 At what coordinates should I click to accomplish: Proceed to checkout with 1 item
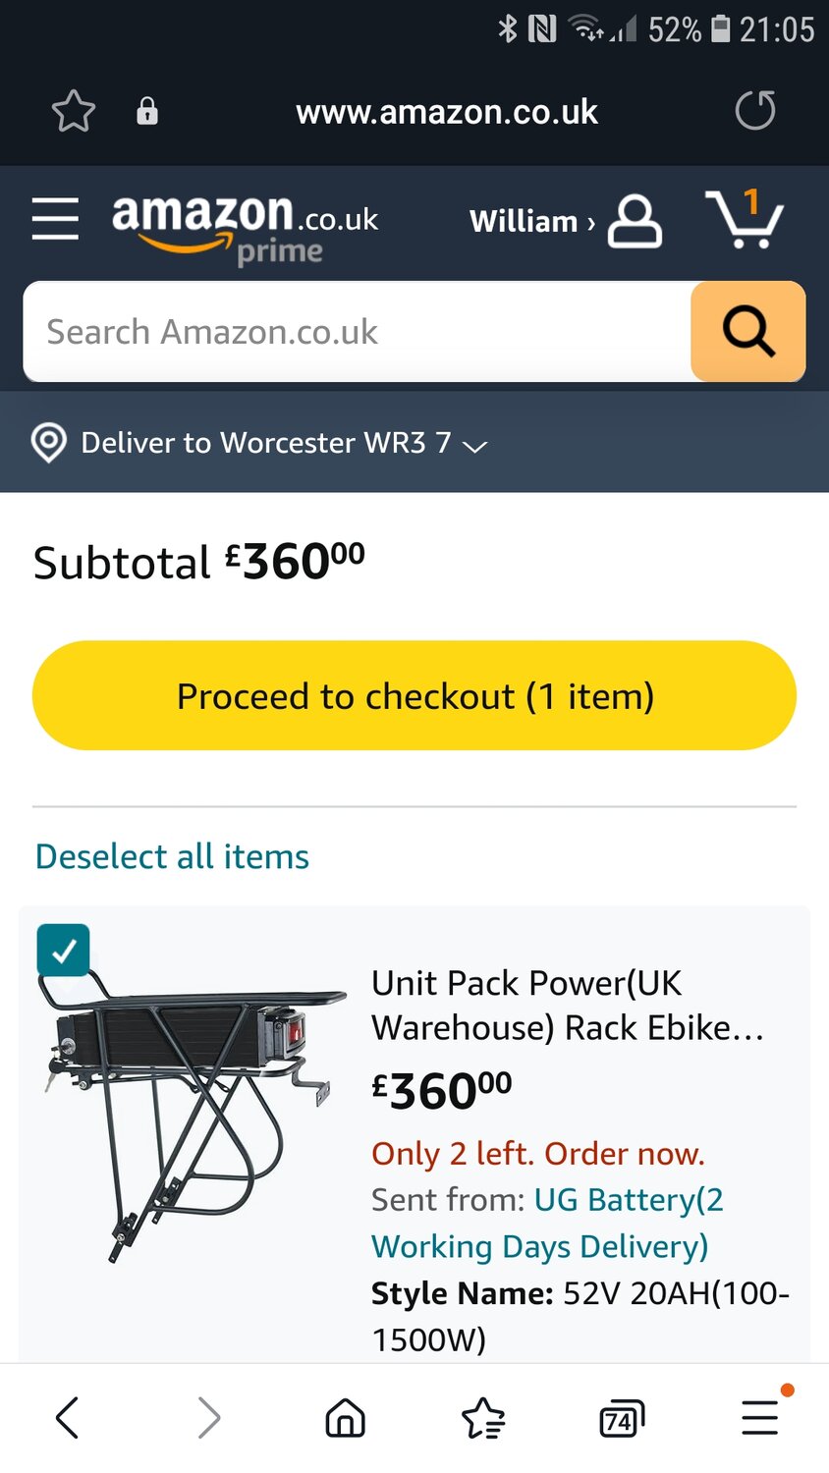pyautogui.click(x=414, y=696)
